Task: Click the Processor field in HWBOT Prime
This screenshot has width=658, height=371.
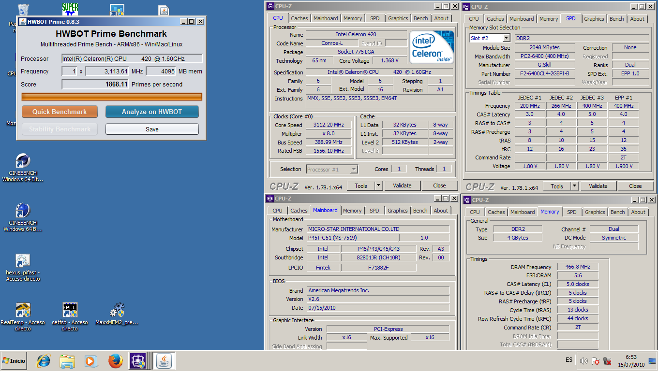Action: pyautogui.click(x=132, y=58)
